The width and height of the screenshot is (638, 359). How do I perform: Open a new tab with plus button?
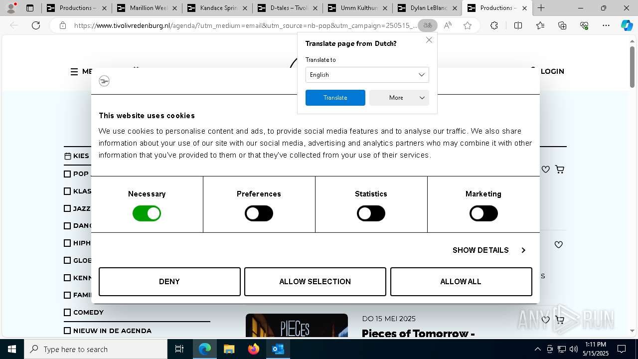[541, 8]
